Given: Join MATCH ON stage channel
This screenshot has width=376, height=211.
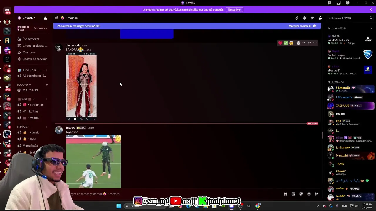Looking at the screenshot, I should 32,90.
